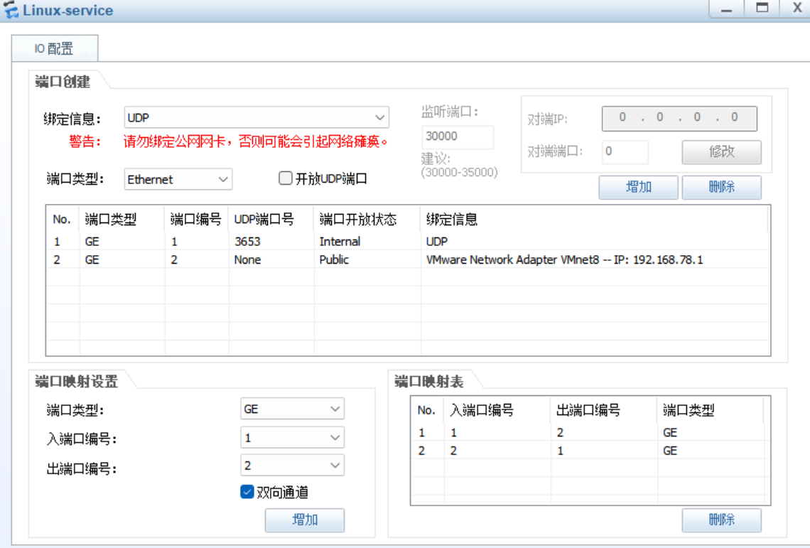Select the GE port row with UDP binding

click(x=408, y=242)
